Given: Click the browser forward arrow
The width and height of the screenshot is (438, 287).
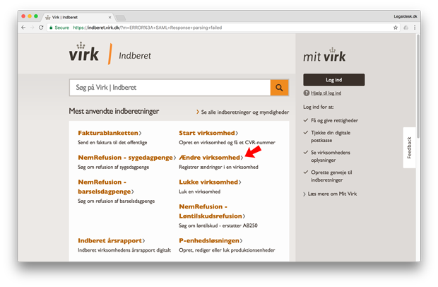Looking at the screenshot, I should [x=32, y=28].
